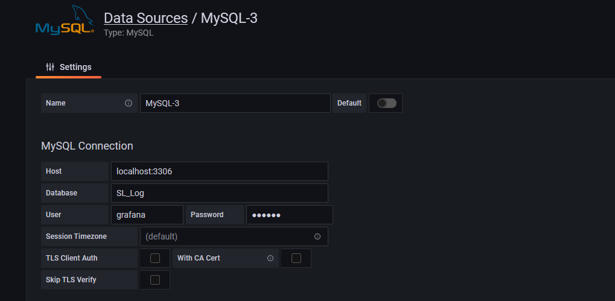Screen dimensions: 615x301
Task: Click the MySQL dolphin logo
Action: (x=65, y=21)
